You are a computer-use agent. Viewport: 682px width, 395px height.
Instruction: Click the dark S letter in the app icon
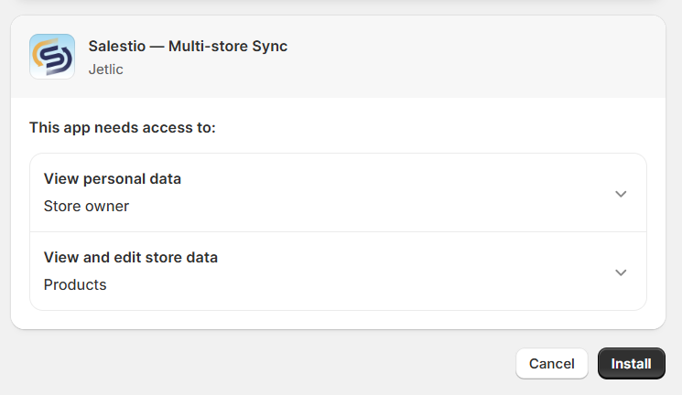click(54, 58)
